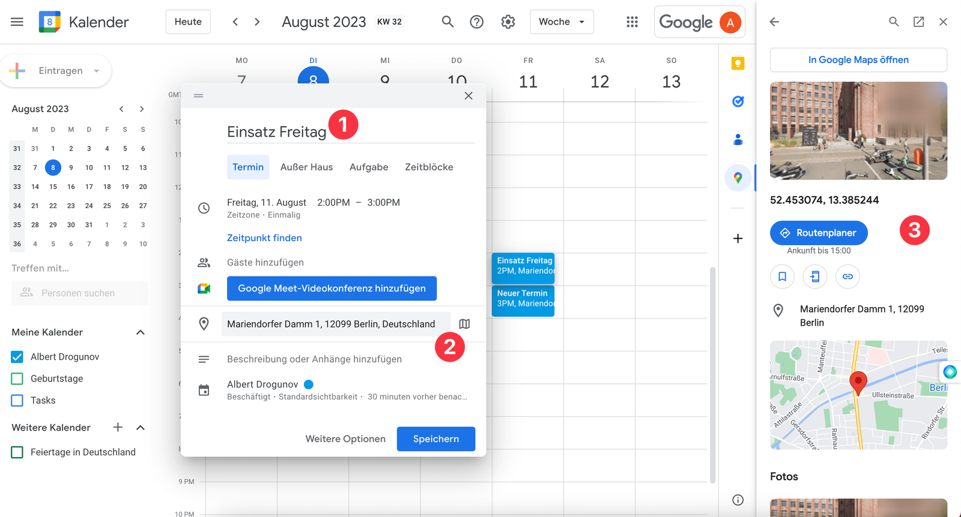Viewport: 961px width, 517px height.
Task: Click the Google Calendar logo
Action: tap(50, 22)
